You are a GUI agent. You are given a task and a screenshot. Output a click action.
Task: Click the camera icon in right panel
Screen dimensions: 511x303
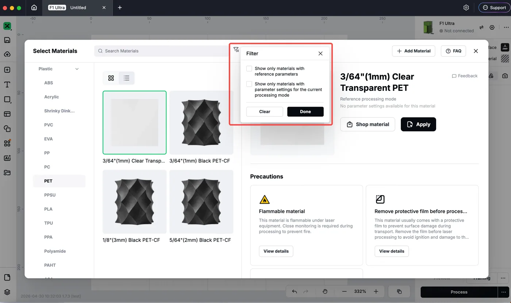(x=505, y=76)
